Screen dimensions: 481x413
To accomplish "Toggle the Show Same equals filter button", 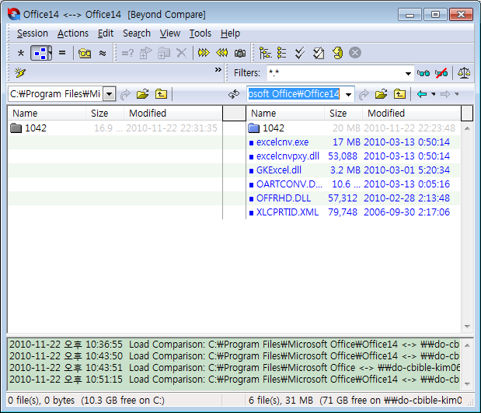I will tap(62, 53).
